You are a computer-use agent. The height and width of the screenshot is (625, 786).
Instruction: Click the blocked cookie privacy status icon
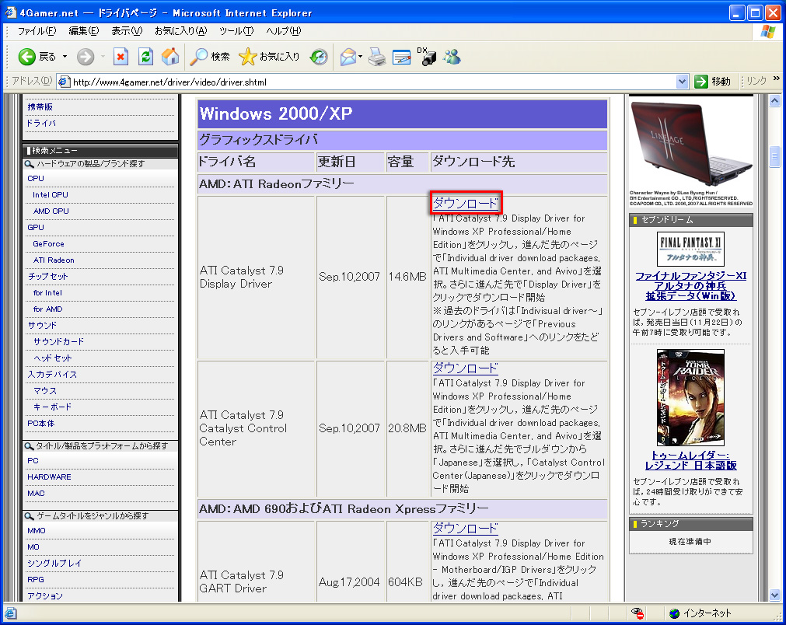(x=638, y=613)
